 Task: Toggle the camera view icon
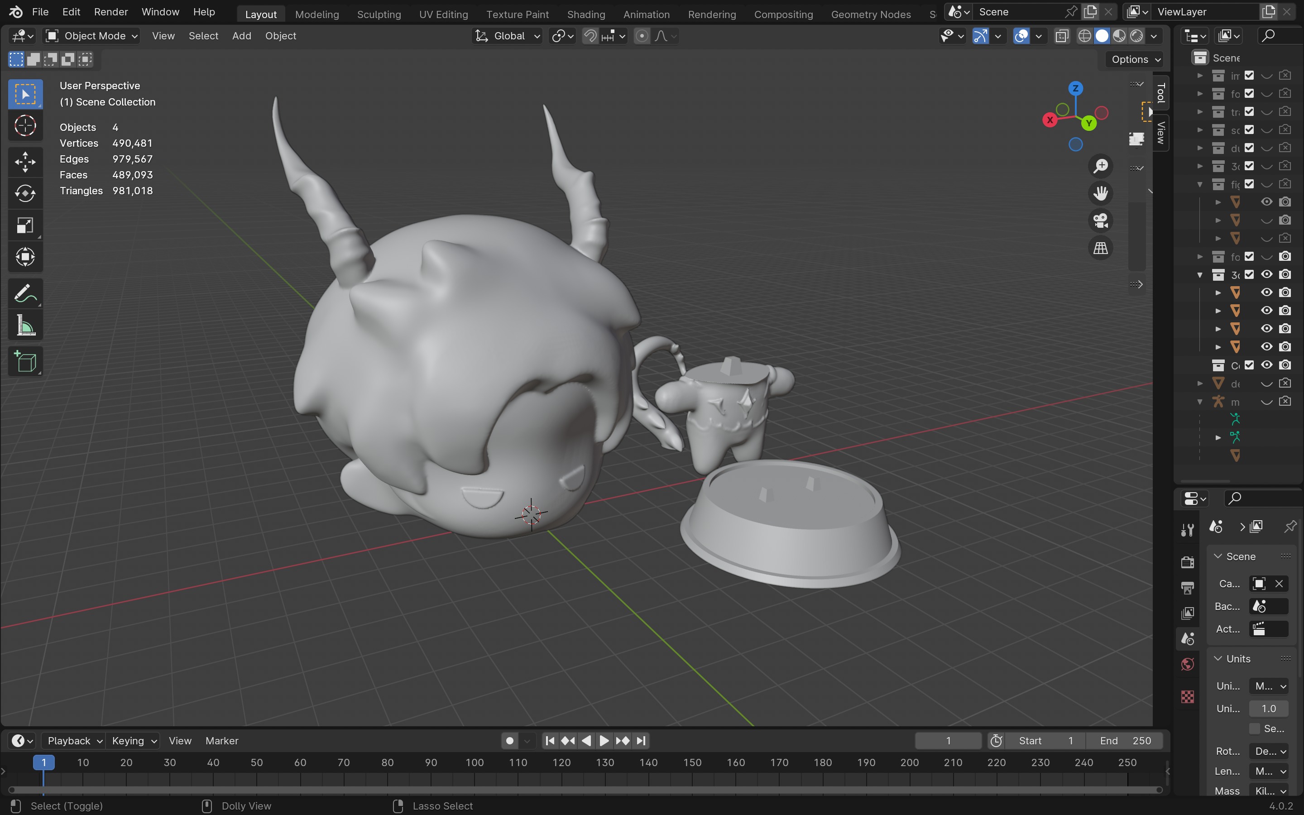1100,221
